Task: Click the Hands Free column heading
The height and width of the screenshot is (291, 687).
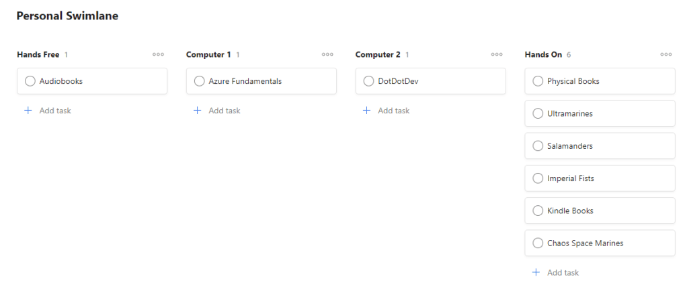Action: pyautogui.click(x=38, y=54)
